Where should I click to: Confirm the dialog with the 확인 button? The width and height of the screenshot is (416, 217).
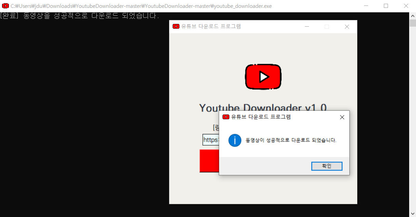coord(326,166)
